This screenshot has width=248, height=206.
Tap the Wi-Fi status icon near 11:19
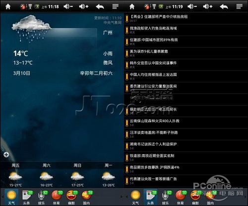pos(154,6)
